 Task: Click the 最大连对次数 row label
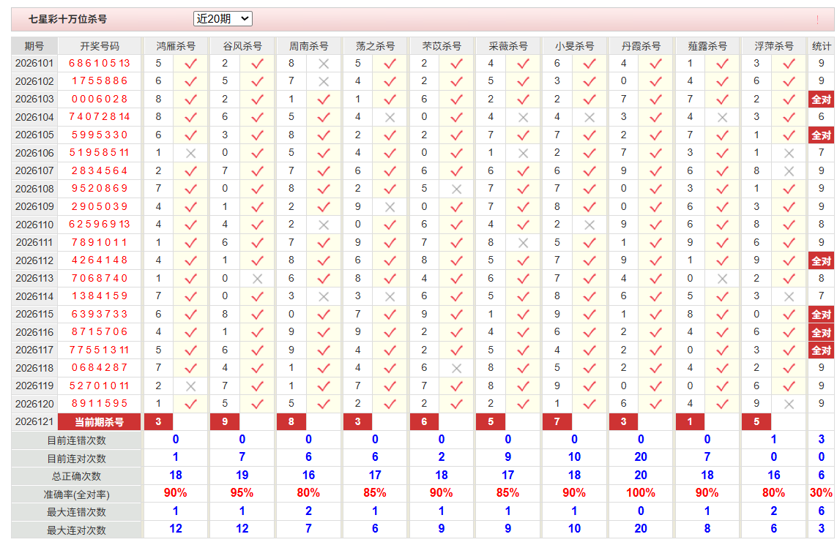76,530
